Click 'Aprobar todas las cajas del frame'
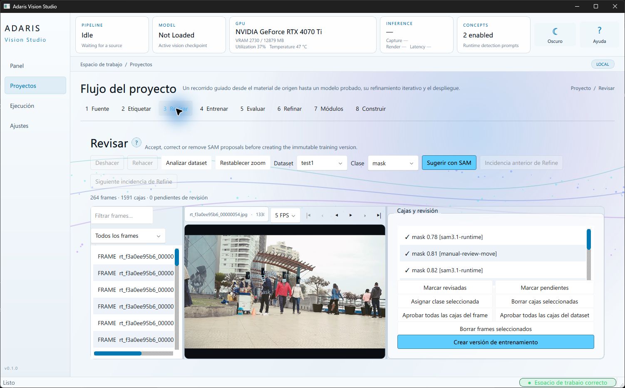 pyautogui.click(x=445, y=315)
